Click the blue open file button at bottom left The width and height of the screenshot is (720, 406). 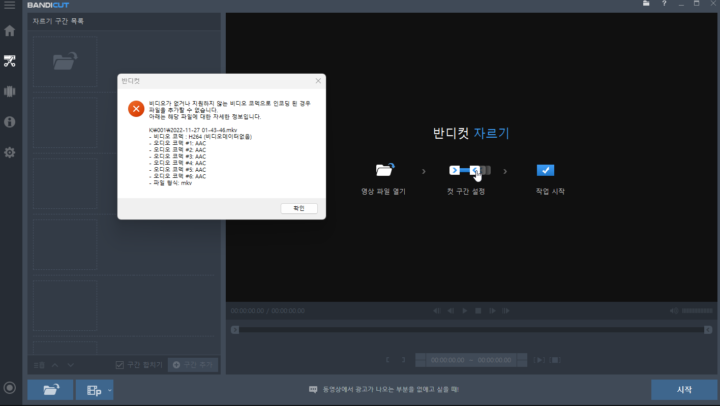point(50,390)
